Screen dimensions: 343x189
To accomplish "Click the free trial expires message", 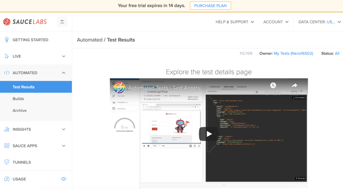I will coord(151,6).
